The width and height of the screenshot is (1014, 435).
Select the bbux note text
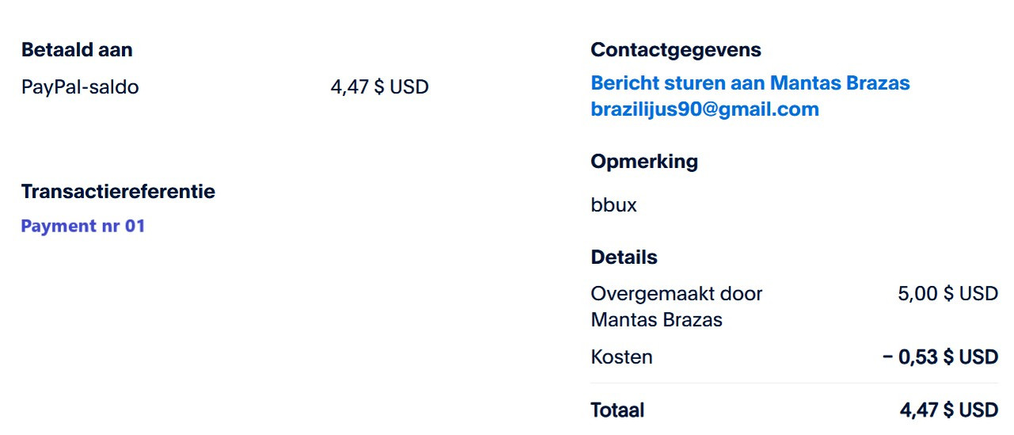614,205
